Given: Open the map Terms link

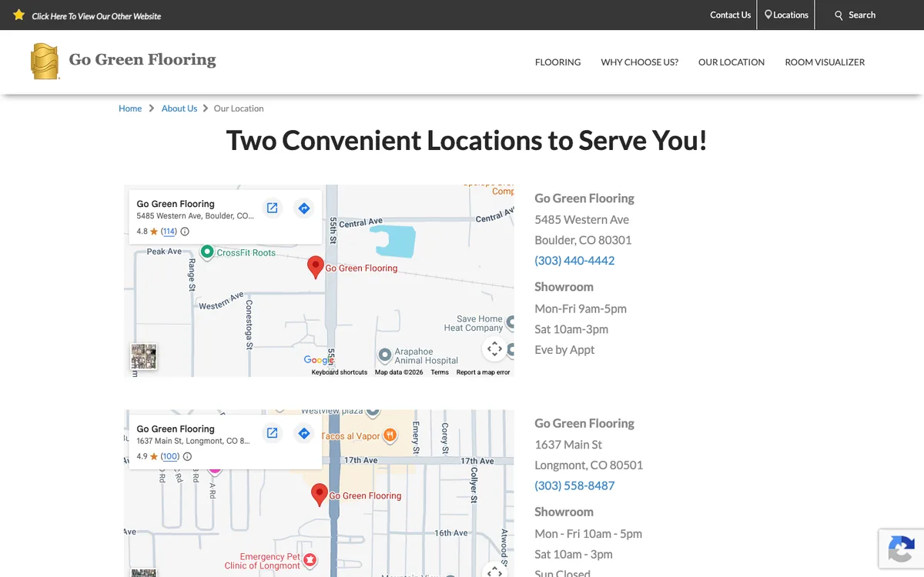Looking at the screenshot, I should click(x=440, y=372).
